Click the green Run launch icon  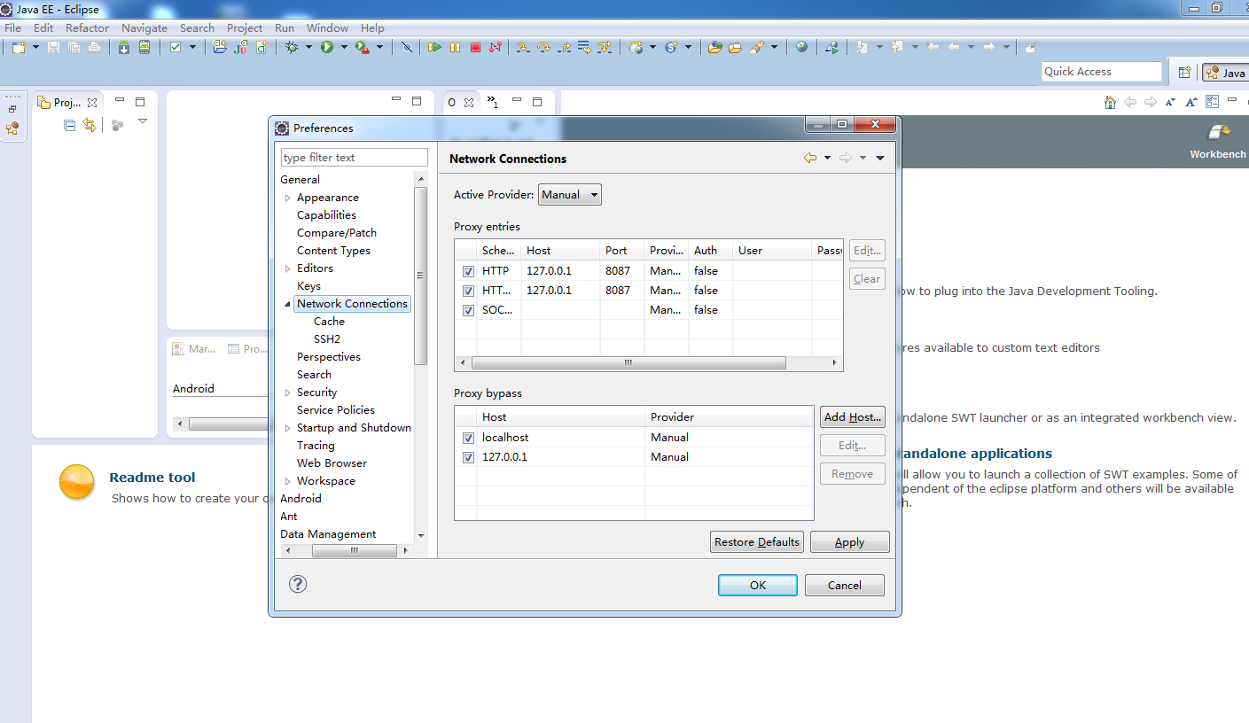pos(327,47)
